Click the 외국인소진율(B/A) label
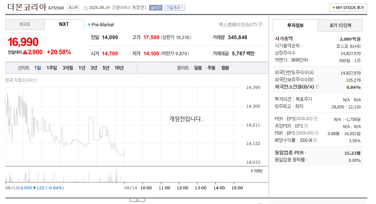 tap(294, 87)
